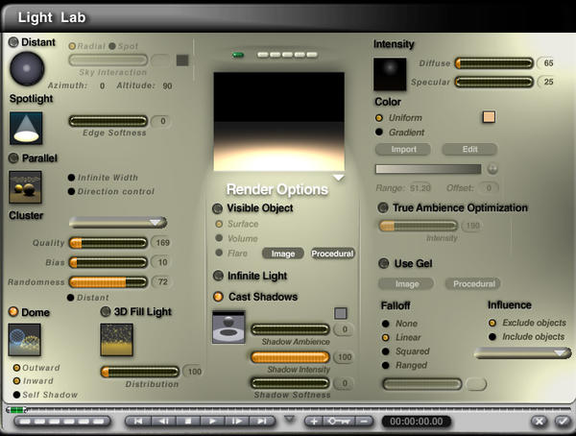Toggle the Use Gel option
This screenshot has width=576, height=436.
[x=384, y=263]
